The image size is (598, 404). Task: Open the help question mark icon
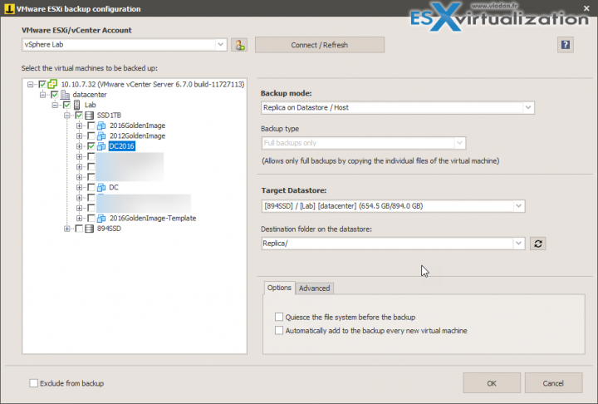pyautogui.click(x=566, y=45)
